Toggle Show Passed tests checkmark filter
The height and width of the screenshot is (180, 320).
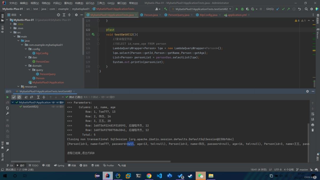14,97
